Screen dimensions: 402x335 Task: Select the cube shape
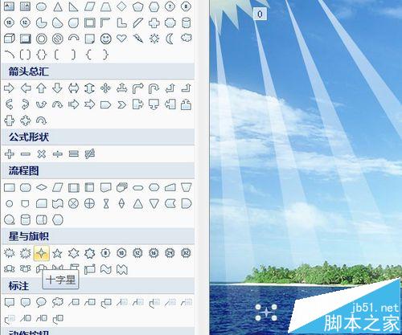click(10, 39)
